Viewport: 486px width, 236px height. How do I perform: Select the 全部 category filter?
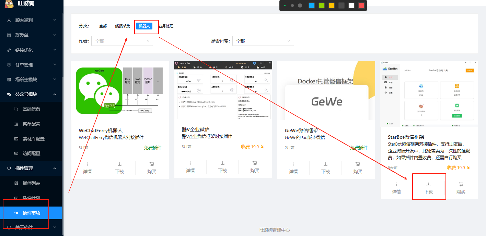point(103,26)
